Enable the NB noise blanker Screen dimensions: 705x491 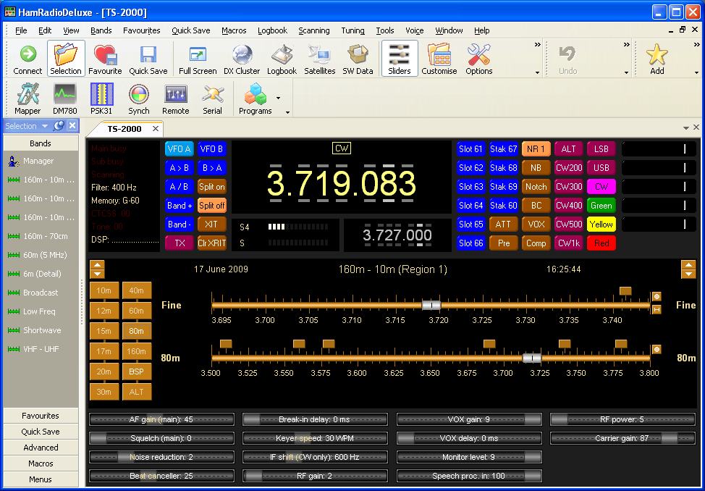point(536,168)
